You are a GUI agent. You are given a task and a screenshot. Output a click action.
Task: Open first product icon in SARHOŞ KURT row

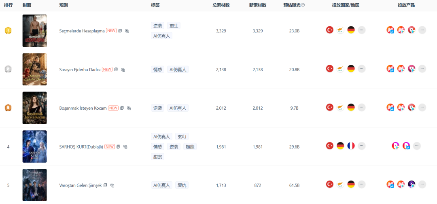[395, 145]
